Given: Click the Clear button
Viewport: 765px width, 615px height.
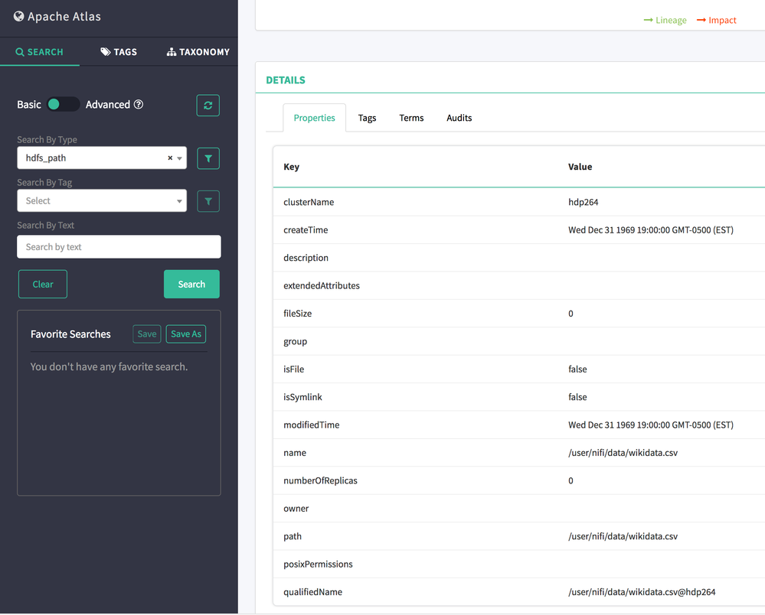Looking at the screenshot, I should coord(43,284).
